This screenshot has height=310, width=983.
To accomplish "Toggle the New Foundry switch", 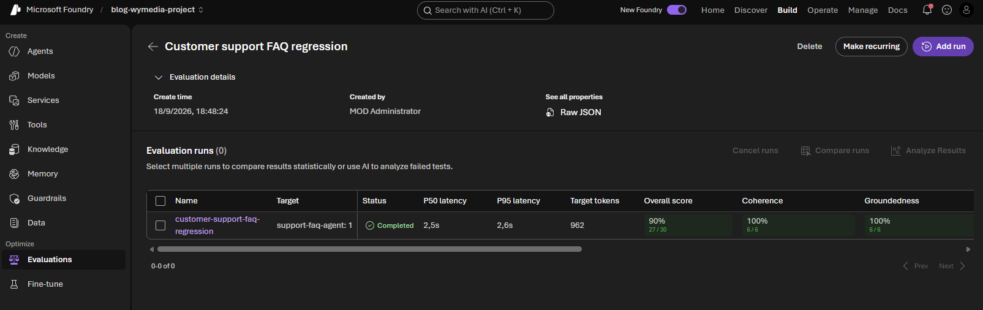I will (x=677, y=10).
